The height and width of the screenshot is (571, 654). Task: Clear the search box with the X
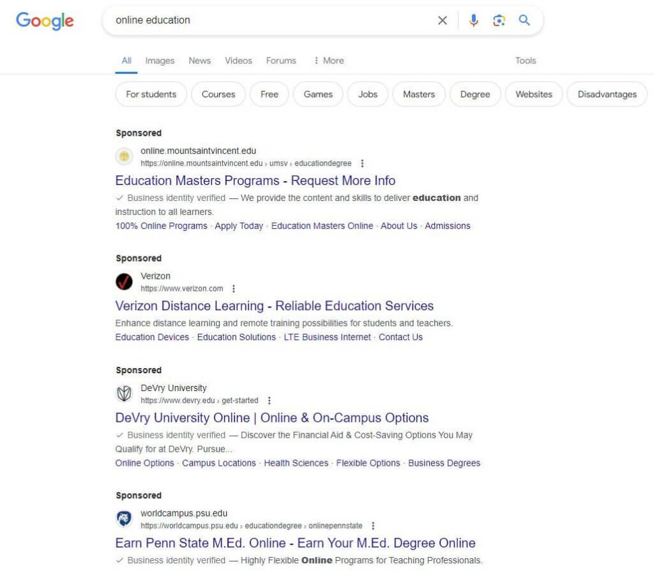[442, 20]
